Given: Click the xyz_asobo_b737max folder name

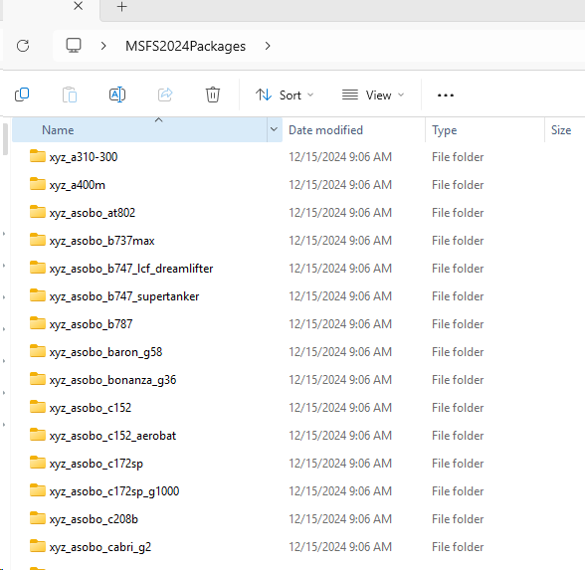Looking at the screenshot, I should [101, 241].
